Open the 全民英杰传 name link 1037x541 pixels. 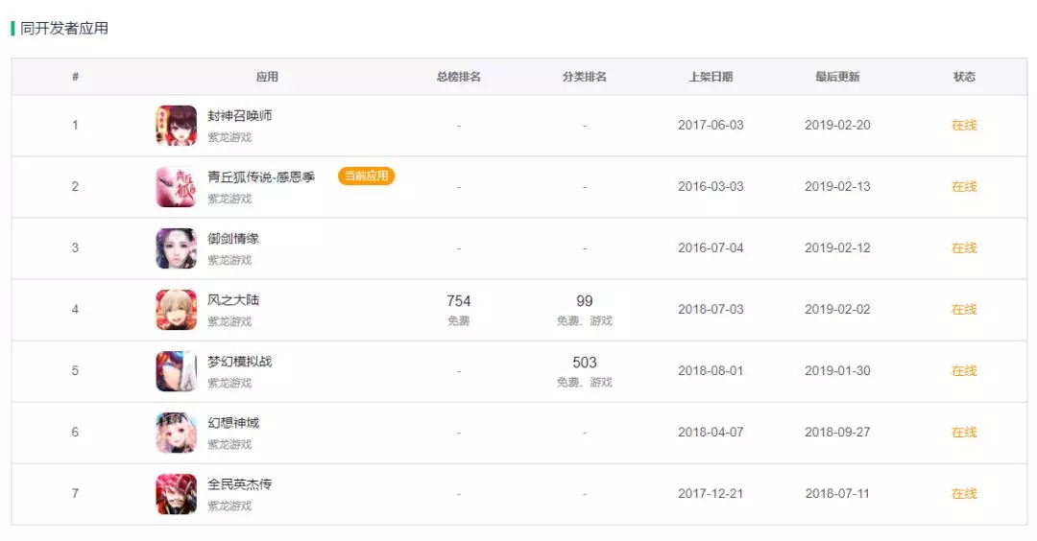point(240,484)
